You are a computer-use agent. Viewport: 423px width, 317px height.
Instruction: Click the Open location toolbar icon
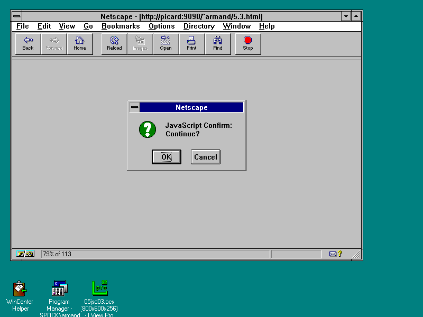point(166,44)
